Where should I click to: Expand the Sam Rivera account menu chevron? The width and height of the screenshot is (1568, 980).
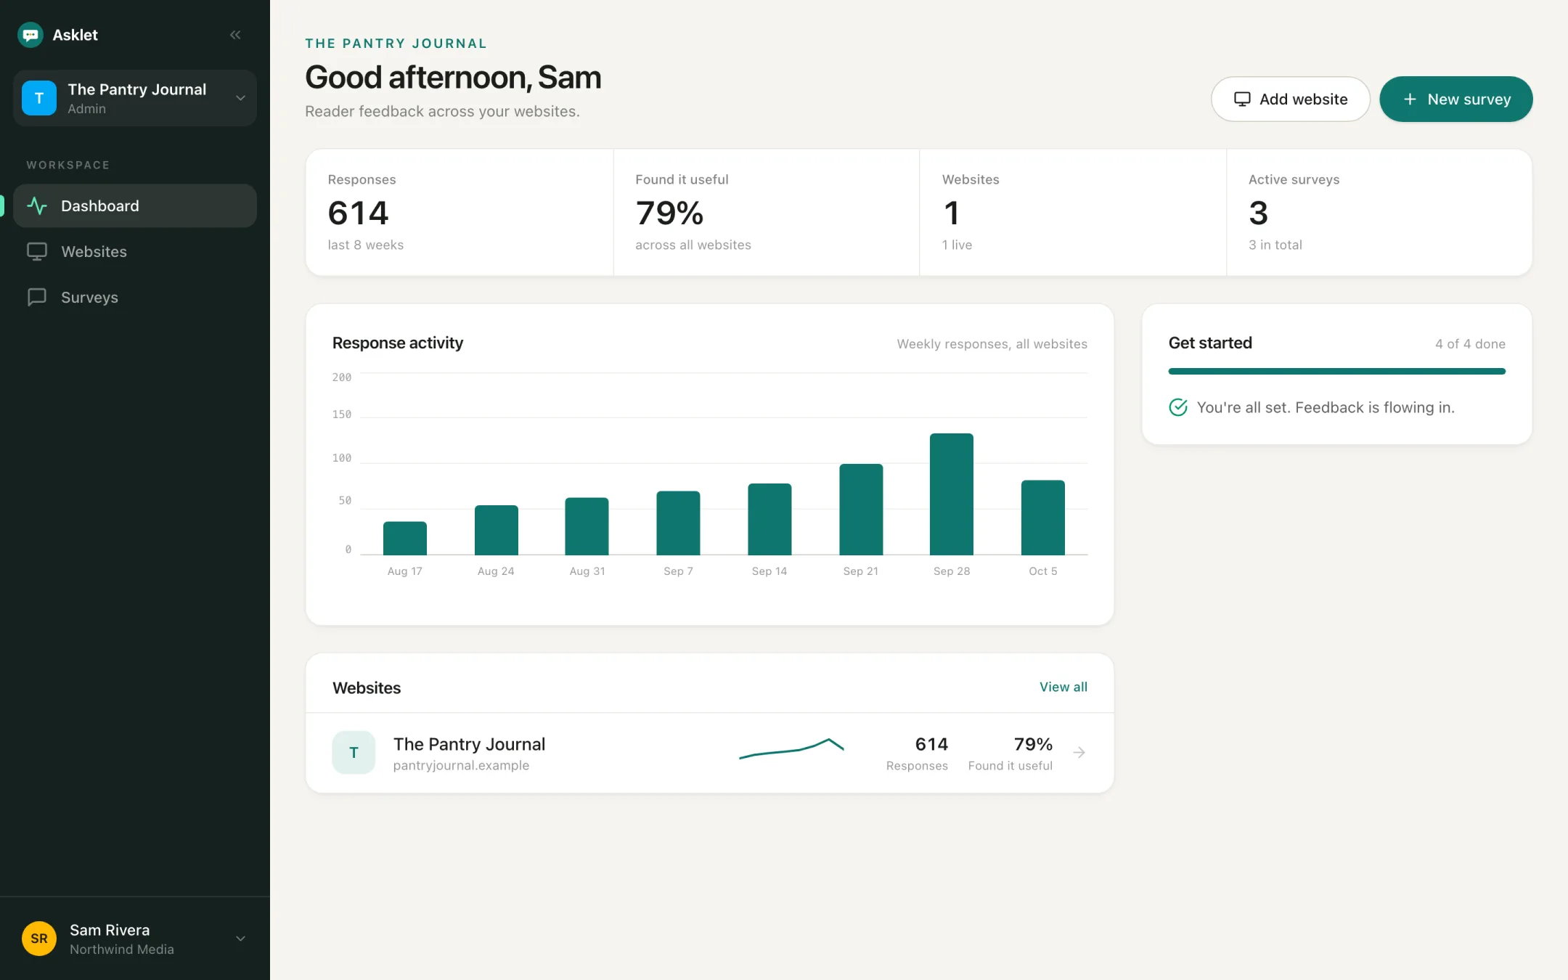click(240, 939)
